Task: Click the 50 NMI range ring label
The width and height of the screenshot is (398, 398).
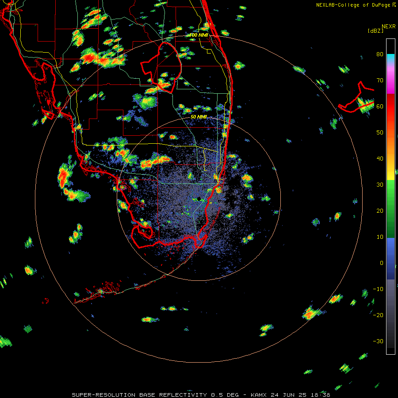Action: coord(199,117)
